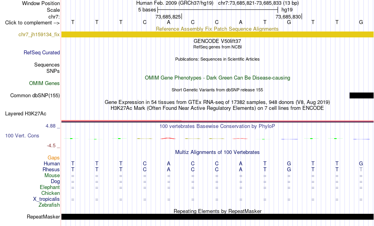
Task: Click the 4.88 conservation scale value
Action: coord(50,126)
